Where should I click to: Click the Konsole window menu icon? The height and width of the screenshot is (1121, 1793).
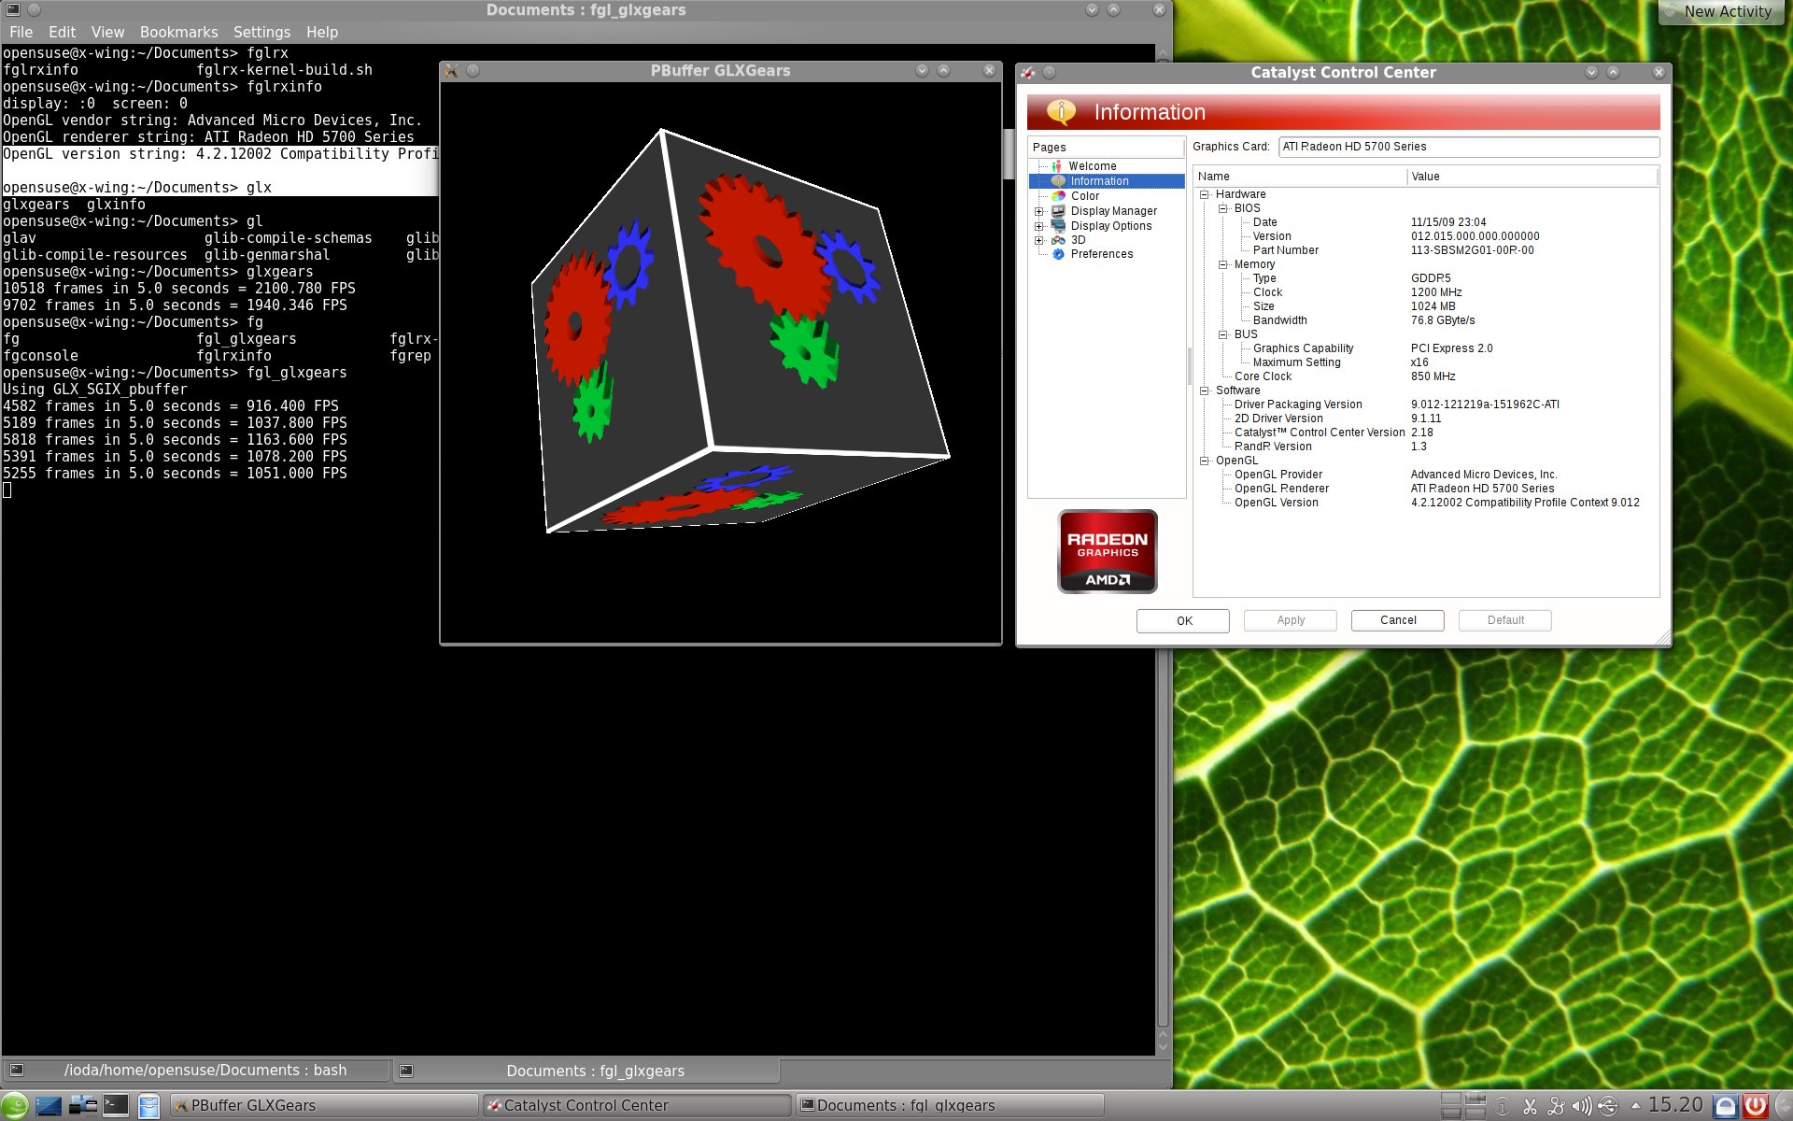coord(13,9)
